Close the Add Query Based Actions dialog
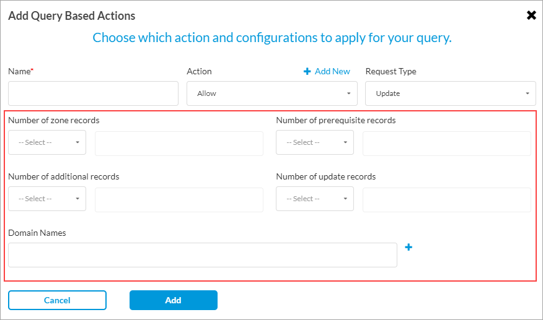Screen dimensions: 543x320 pyautogui.click(x=531, y=15)
